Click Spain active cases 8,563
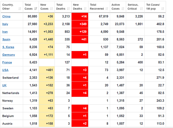 pyautogui.click(x=121, y=39)
